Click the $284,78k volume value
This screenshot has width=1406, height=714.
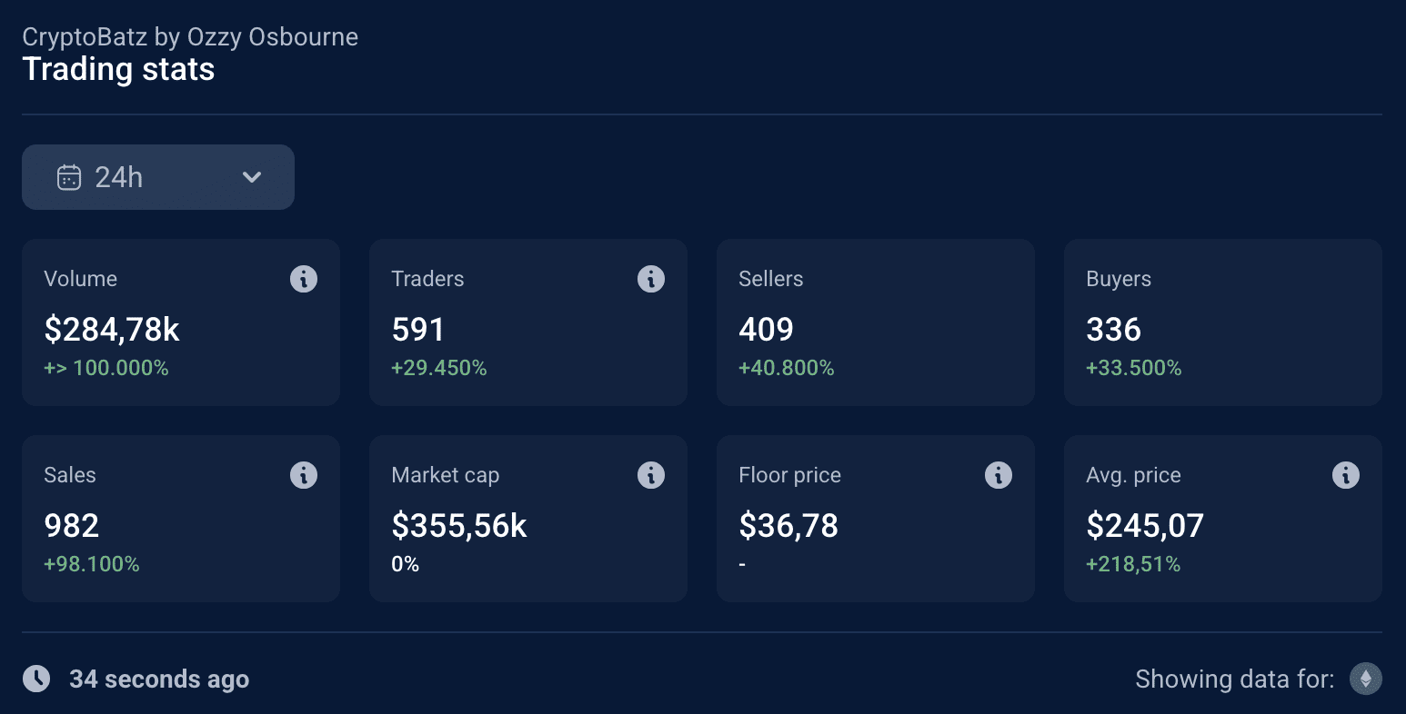click(112, 329)
